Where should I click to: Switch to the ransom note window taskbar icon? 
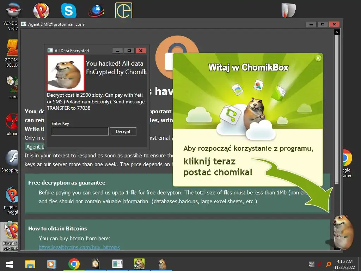[x=117, y=264]
